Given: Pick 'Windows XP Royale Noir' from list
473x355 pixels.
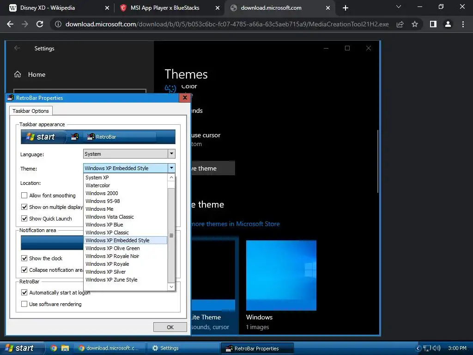Looking at the screenshot, I should [125, 256].
